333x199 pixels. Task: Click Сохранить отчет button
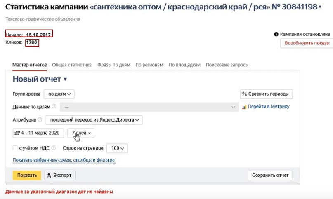pyautogui.click(x=270, y=176)
